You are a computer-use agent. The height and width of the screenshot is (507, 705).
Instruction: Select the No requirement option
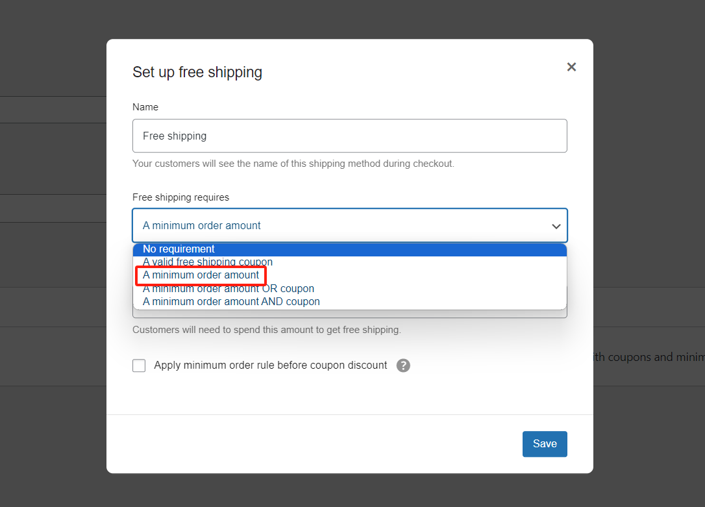click(x=179, y=249)
